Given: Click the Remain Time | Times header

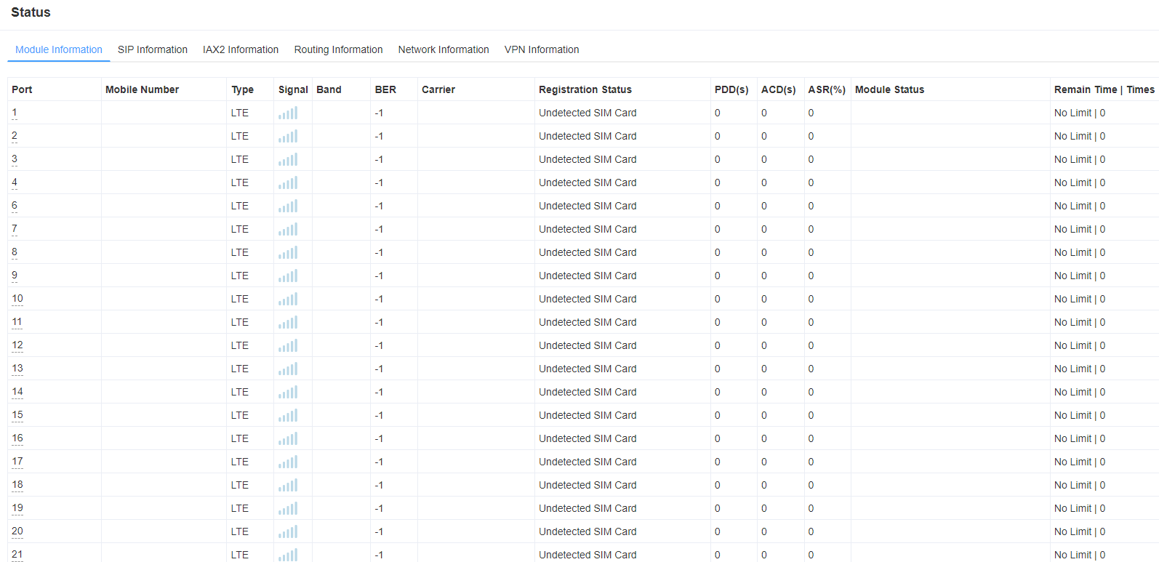Looking at the screenshot, I should tap(1104, 89).
